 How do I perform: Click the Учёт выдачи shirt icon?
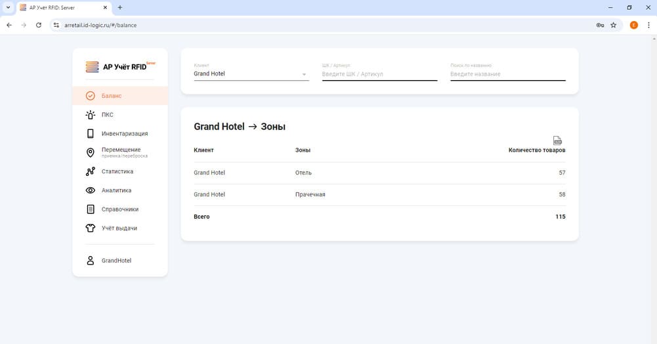click(x=91, y=228)
